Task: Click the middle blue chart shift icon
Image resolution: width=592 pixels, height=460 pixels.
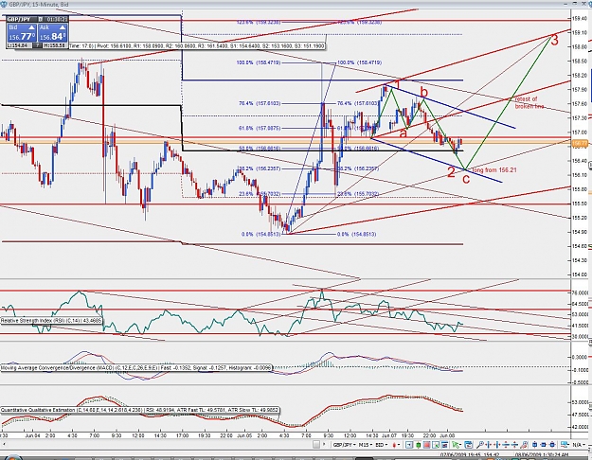Action: point(544,445)
